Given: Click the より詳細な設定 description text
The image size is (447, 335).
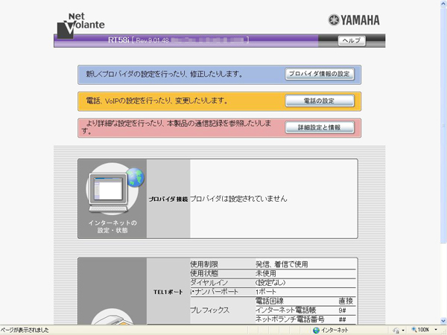Looking at the screenshot, I should point(176,127).
